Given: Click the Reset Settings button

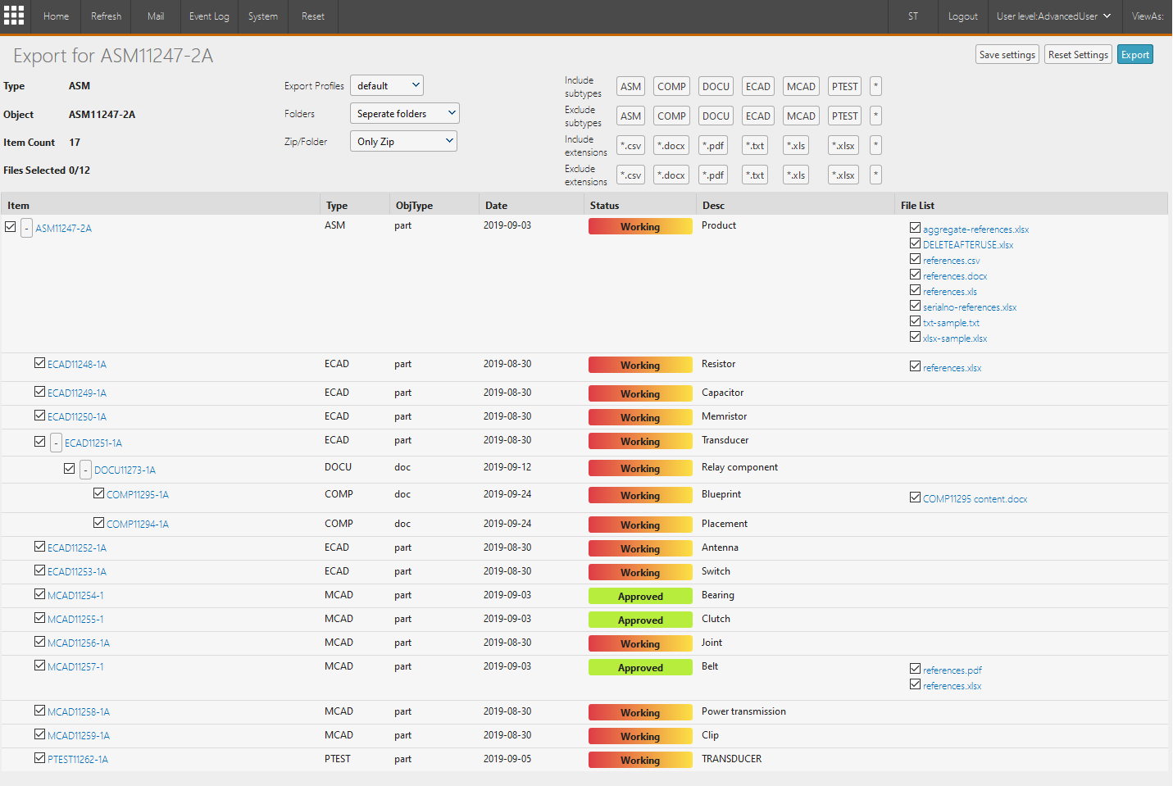Looking at the screenshot, I should point(1078,55).
